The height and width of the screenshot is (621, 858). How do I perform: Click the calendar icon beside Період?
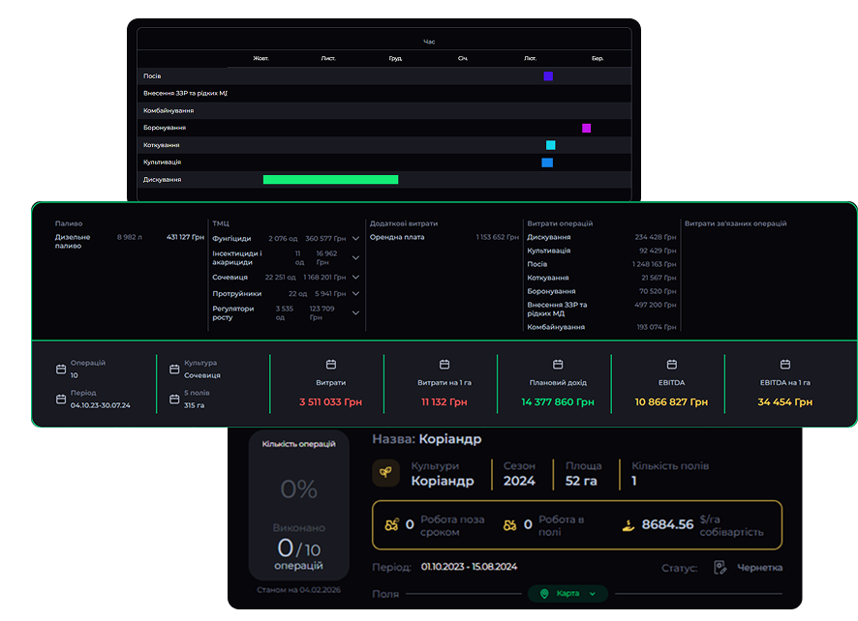point(61,398)
